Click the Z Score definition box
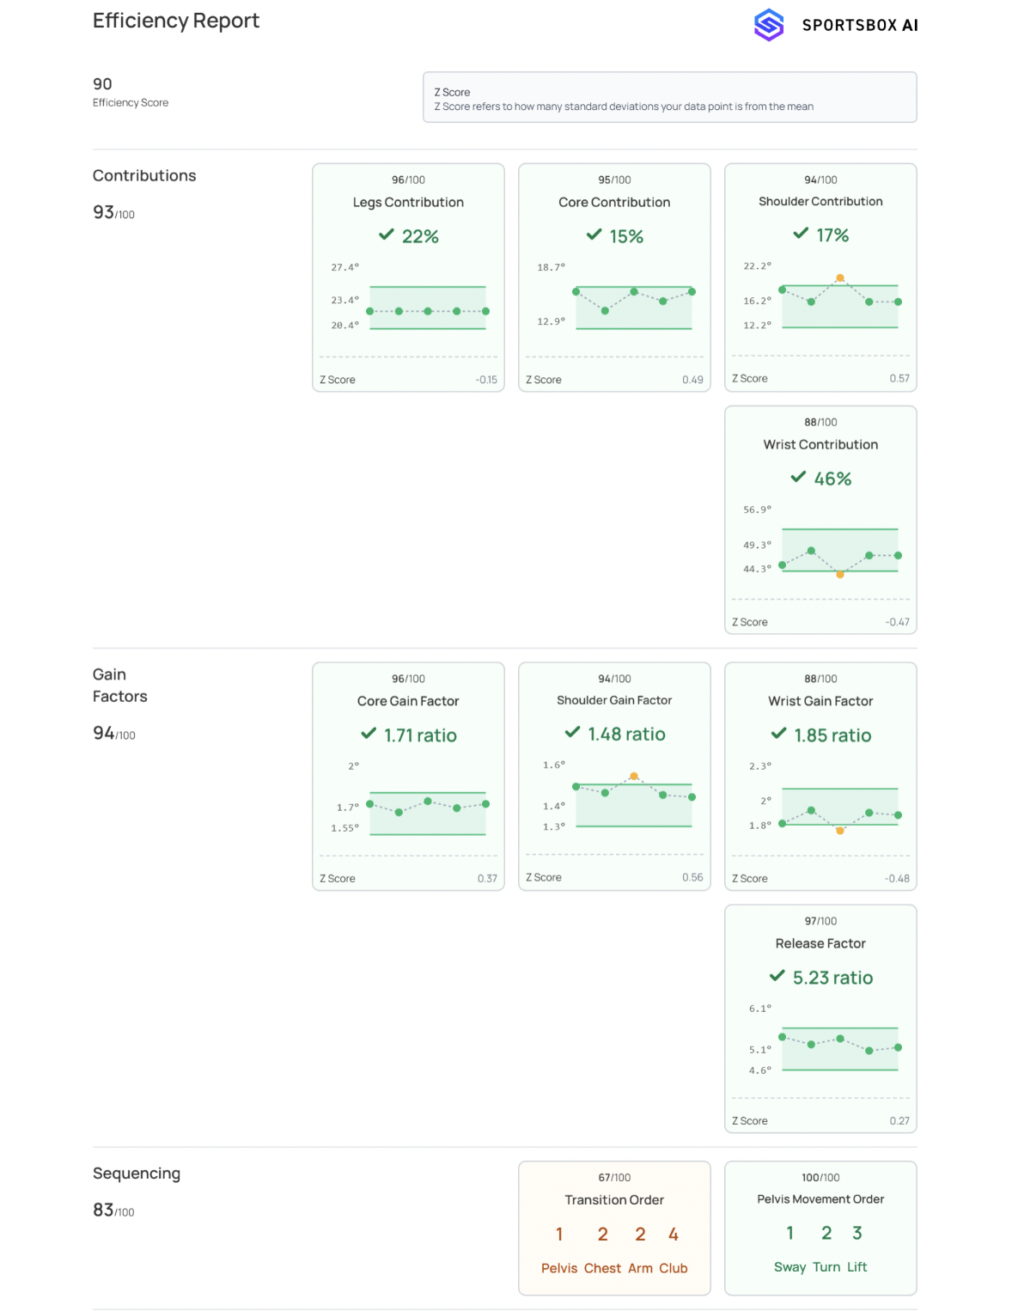The image size is (1012, 1311). coord(669,98)
